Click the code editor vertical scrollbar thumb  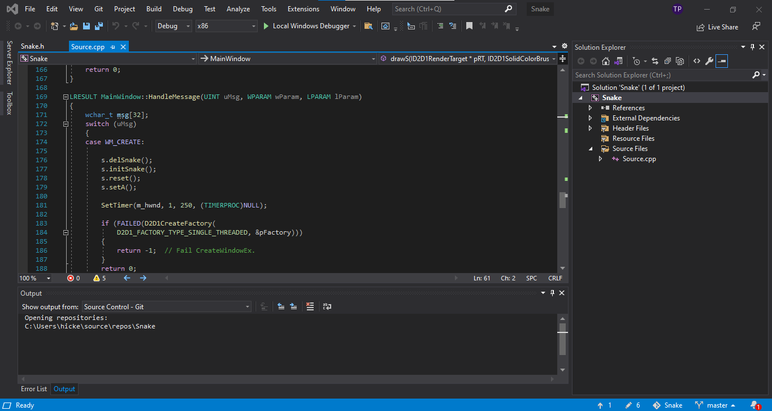pyautogui.click(x=562, y=200)
